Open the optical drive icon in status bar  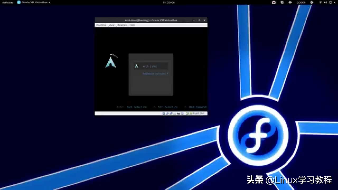click(167, 113)
